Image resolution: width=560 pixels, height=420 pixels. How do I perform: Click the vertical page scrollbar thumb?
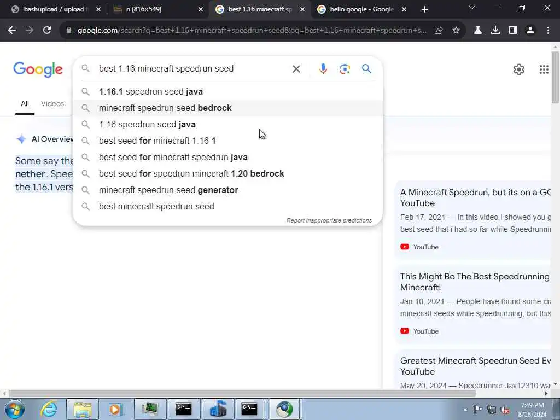click(x=555, y=78)
